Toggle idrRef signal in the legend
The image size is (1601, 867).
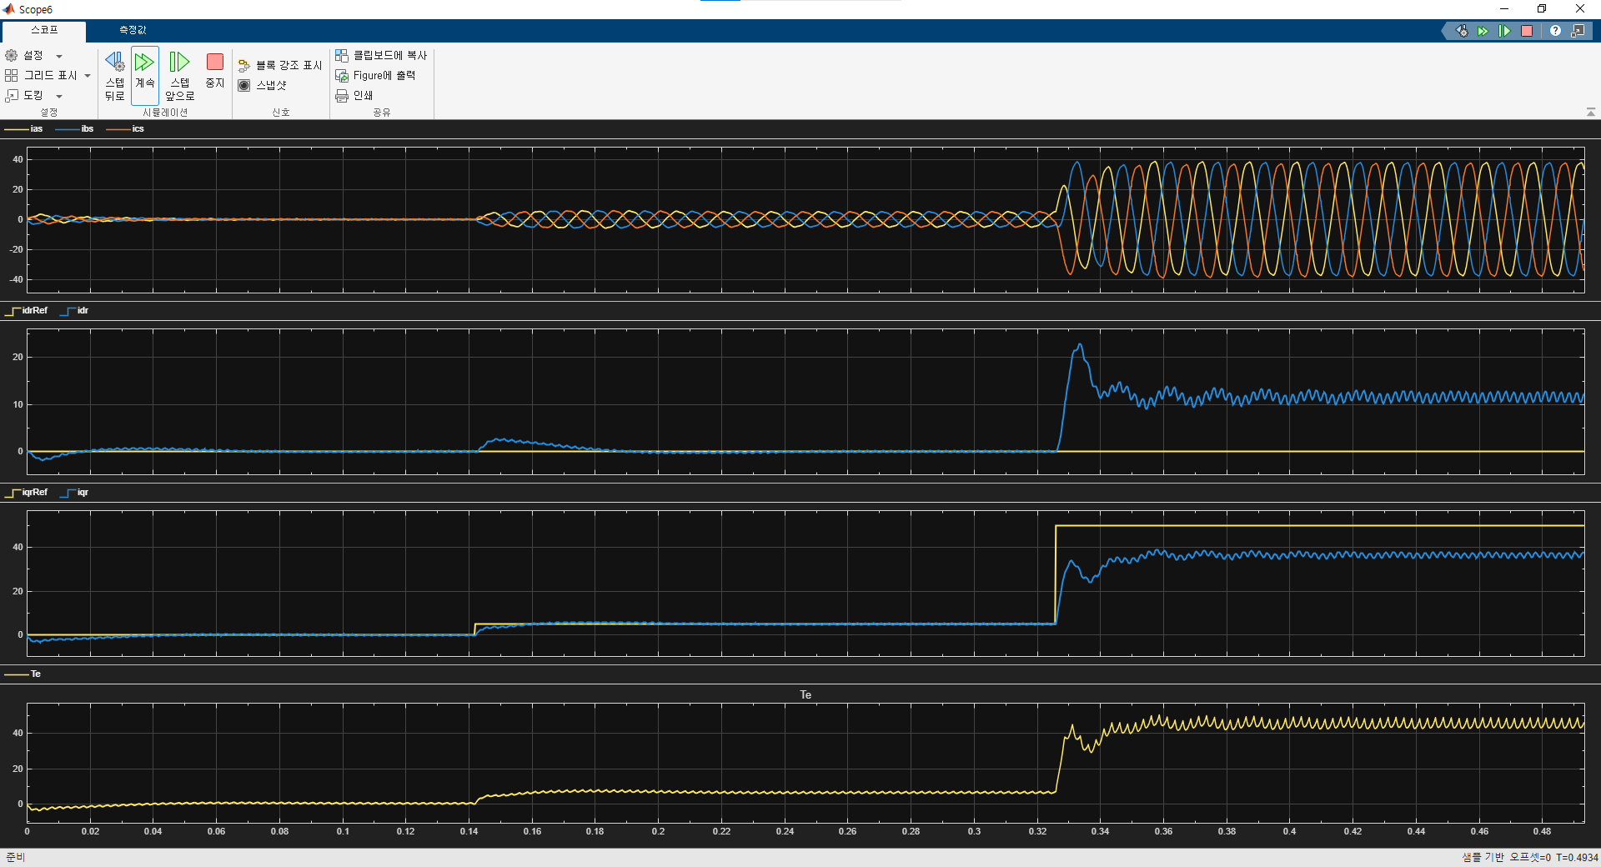(27, 311)
